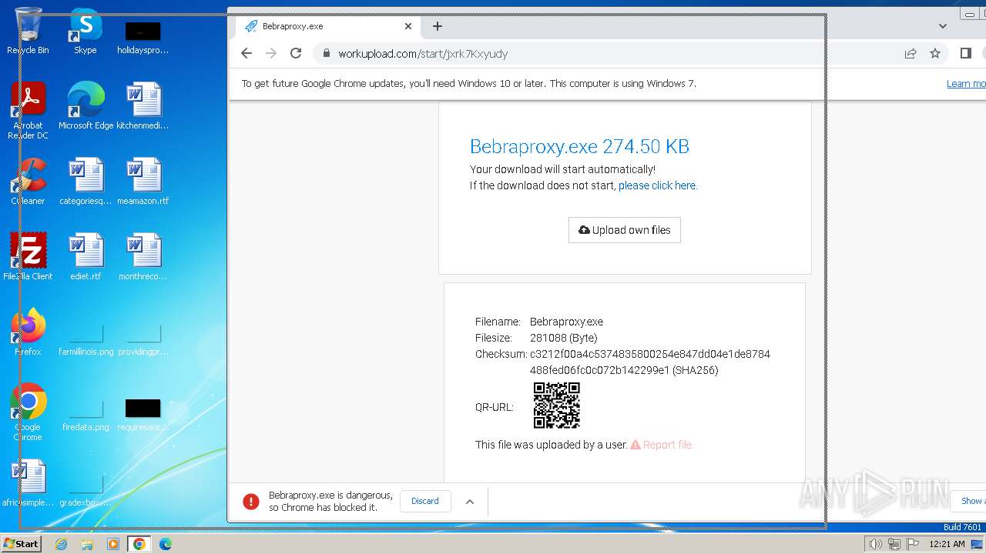Click the taskbar clock 12:21 AM
The width and height of the screenshot is (986, 554).
(x=947, y=544)
